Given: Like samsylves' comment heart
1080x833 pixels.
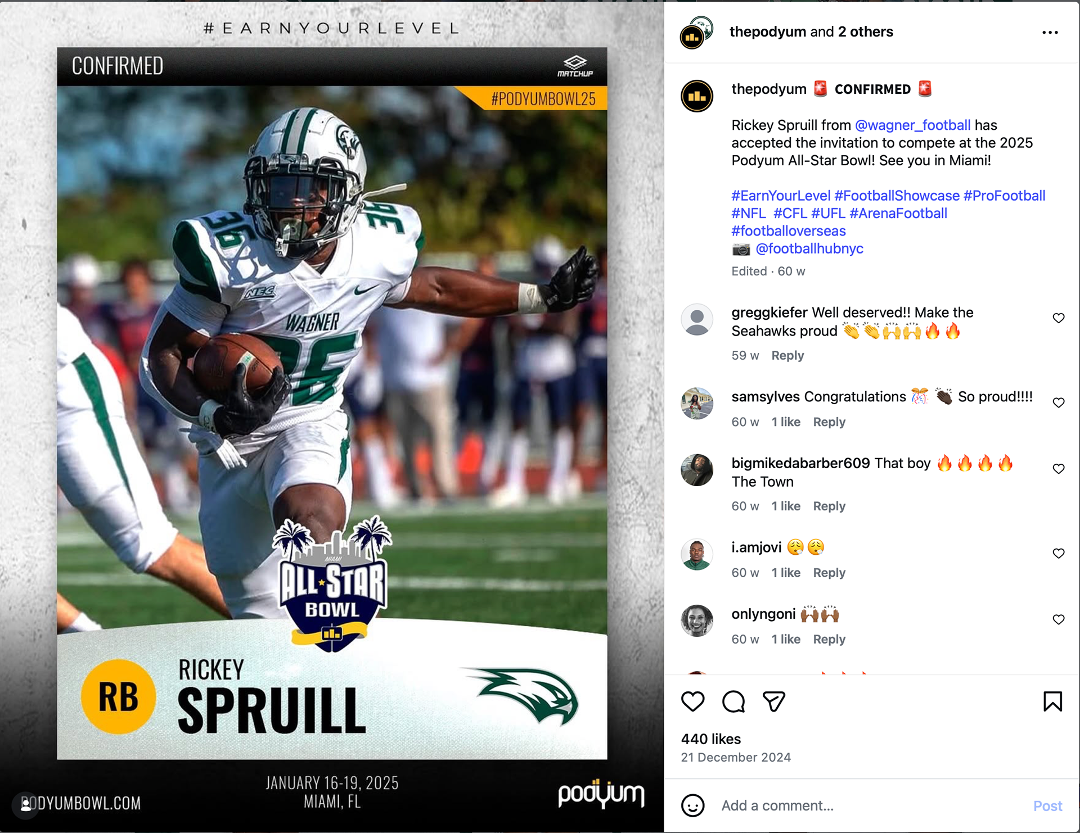Looking at the screenshot, I should coord(1059,402).
